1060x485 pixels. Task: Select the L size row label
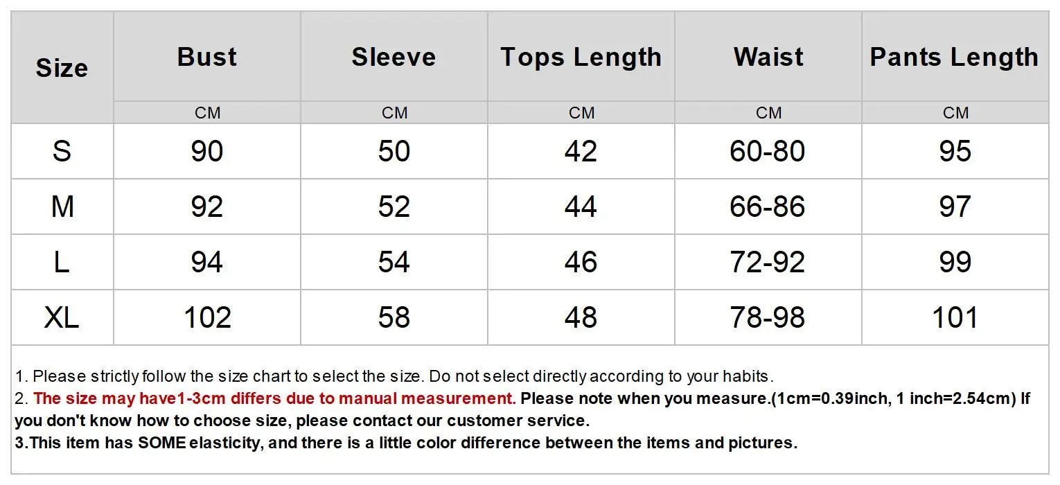tap(62, 262)
